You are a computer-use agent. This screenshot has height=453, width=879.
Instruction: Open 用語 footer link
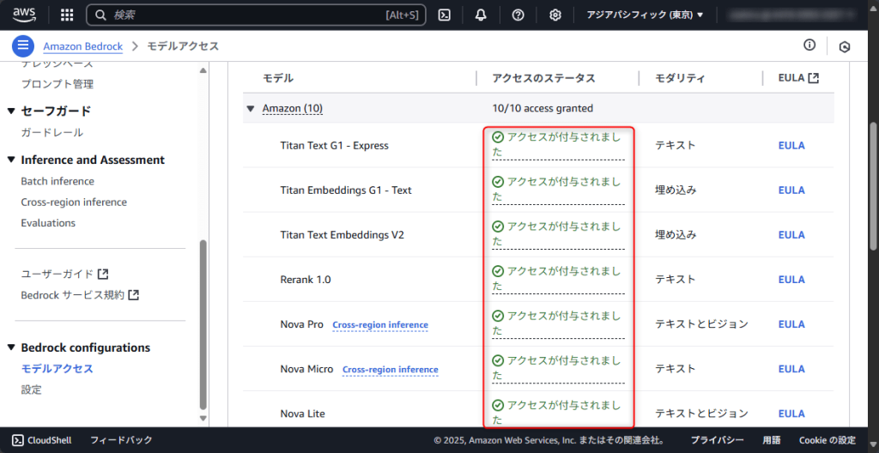click(772, 440)
